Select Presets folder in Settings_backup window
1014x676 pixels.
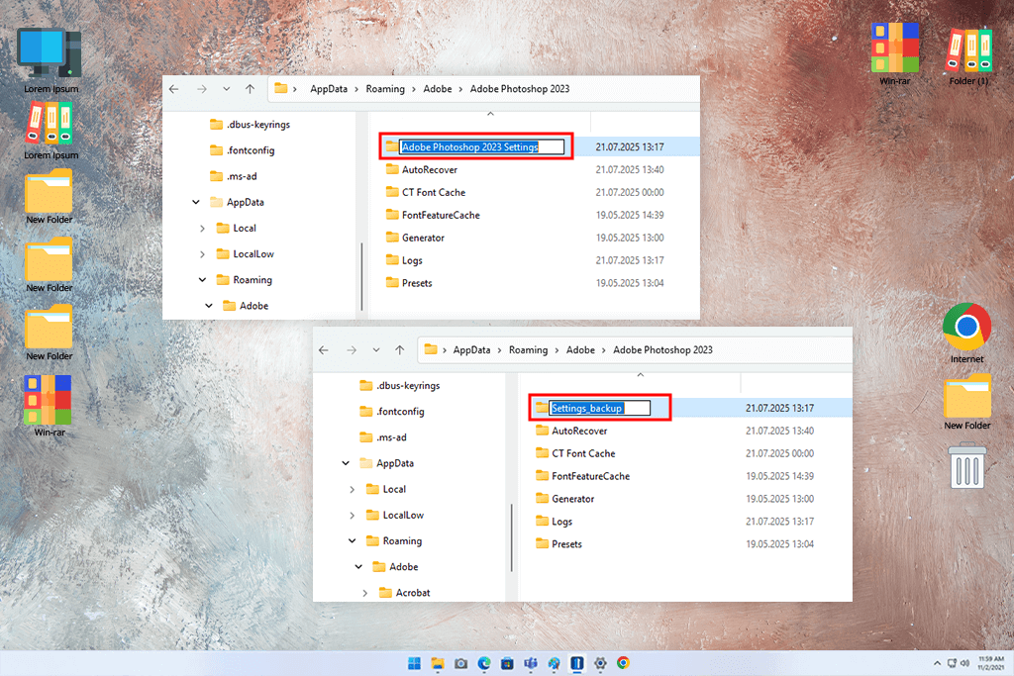point(559,543)
